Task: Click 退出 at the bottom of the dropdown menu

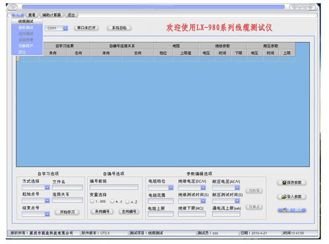Action: coord(27,52)
